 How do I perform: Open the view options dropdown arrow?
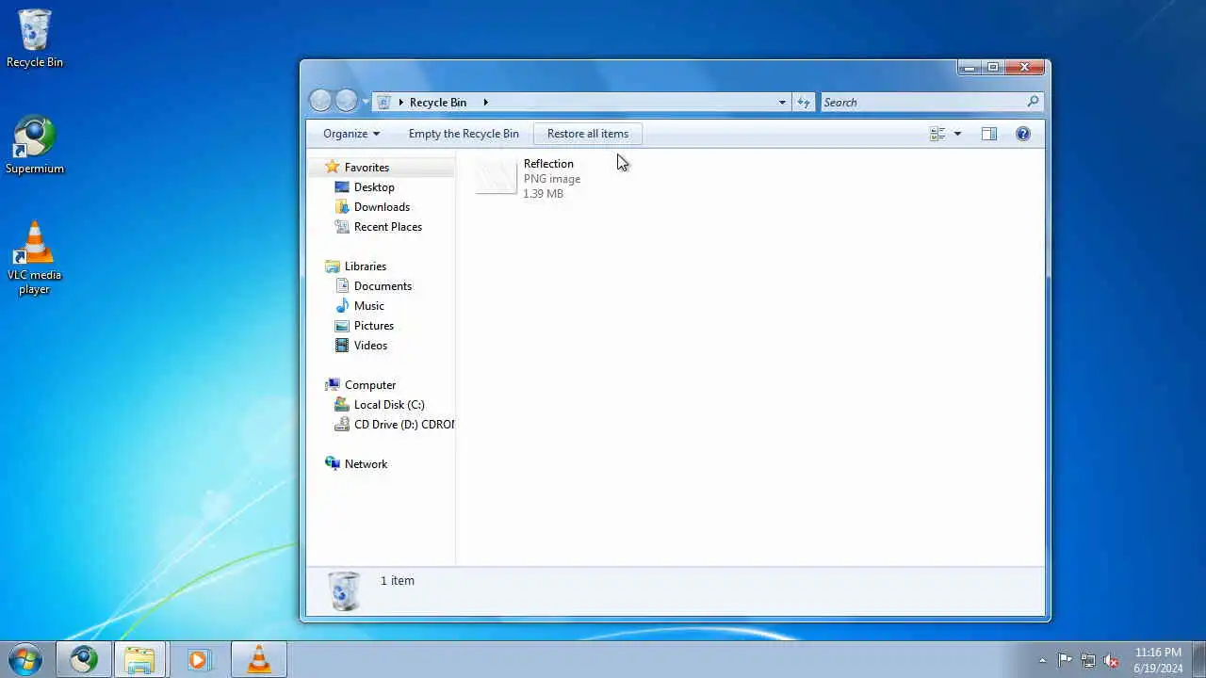pyautogui.click(x=957, y=134)
